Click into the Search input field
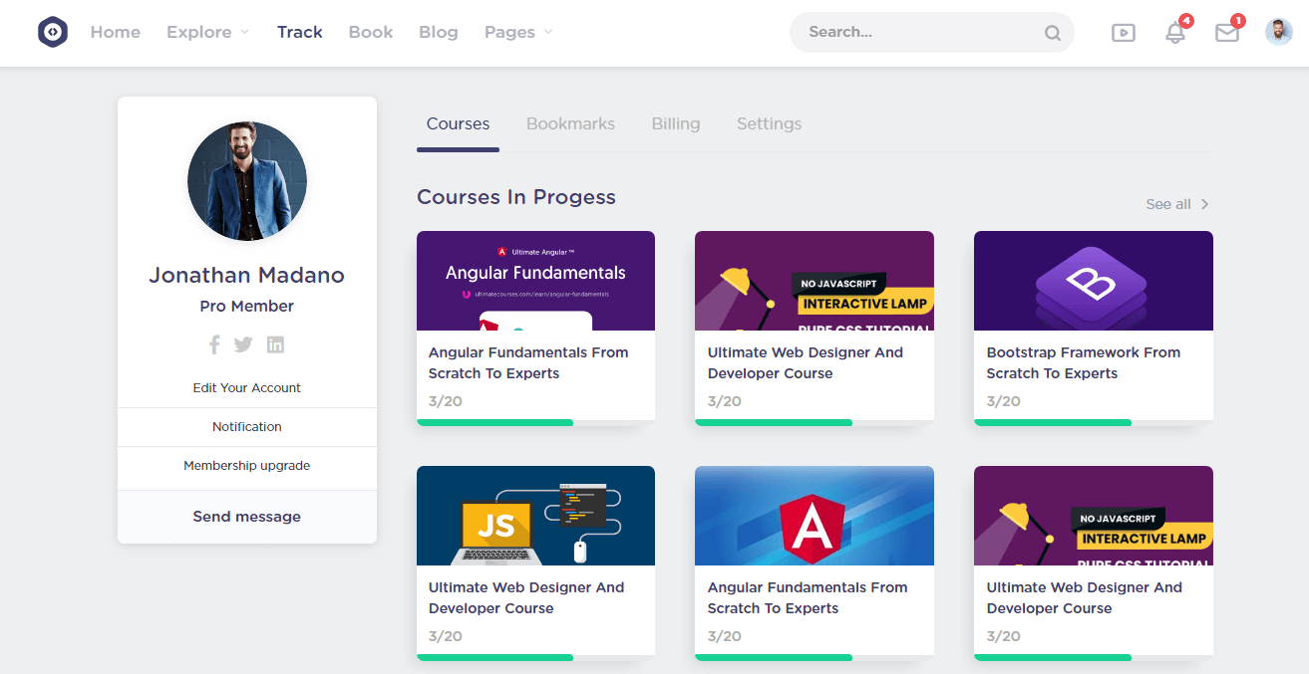The height and width of the screenshot is (674, 1309). pos(917,32)
